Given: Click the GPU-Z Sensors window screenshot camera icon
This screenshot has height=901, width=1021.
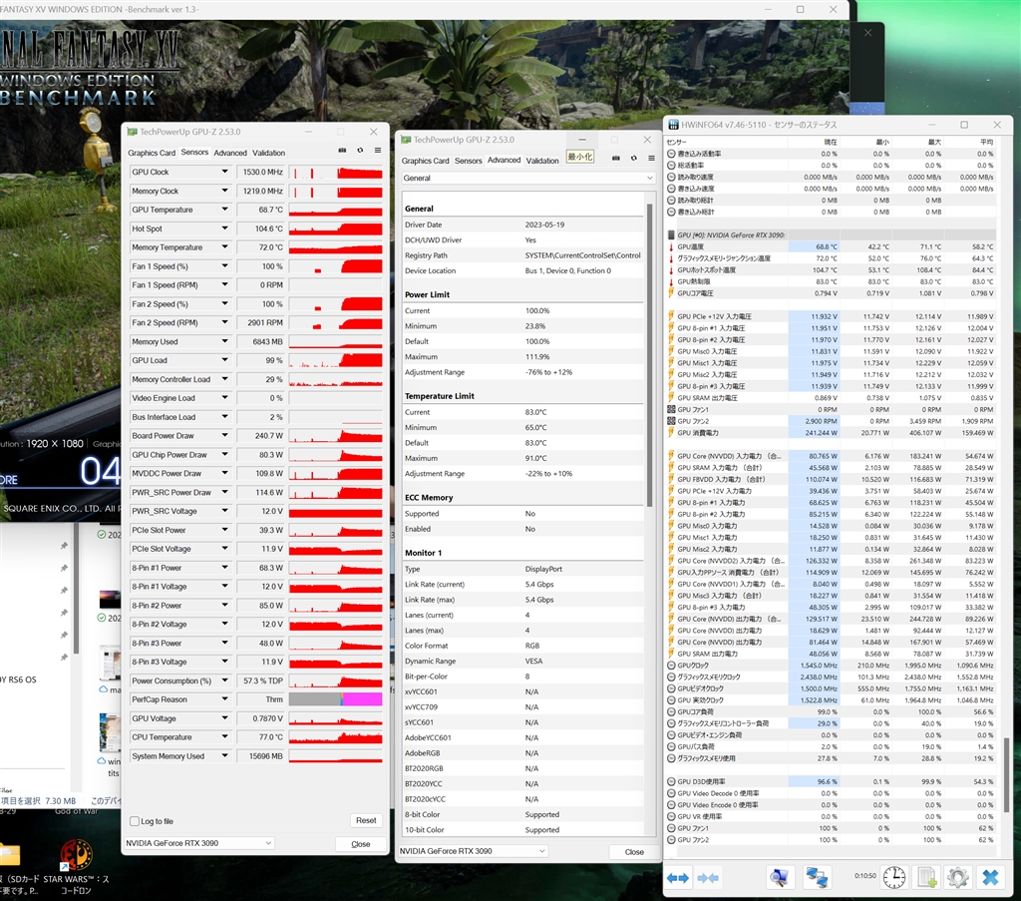Looking at the screenshot, I should [x=342, y=151].
